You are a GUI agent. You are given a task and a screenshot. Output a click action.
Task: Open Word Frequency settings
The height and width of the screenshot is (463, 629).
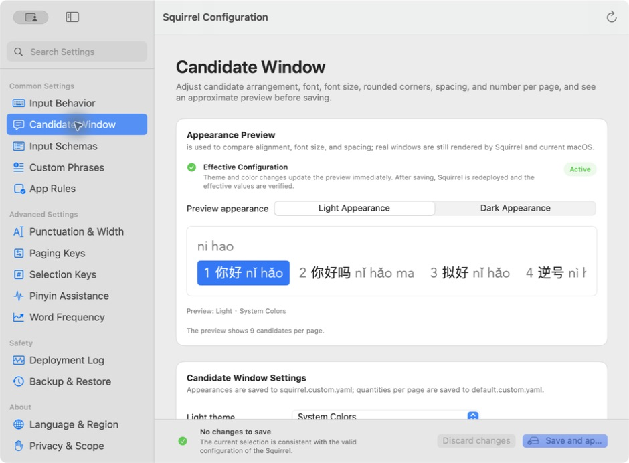click(77, 317)
